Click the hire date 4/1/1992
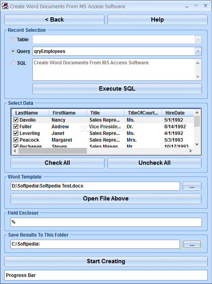Viewport: 212px width, 284px height. coord(174,133)
